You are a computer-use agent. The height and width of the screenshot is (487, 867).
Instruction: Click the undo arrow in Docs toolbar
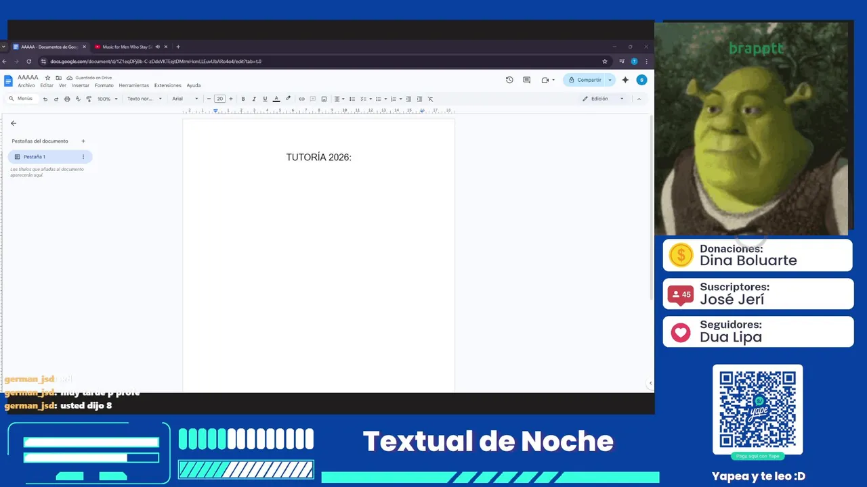pyautogui.click(x=45, y=99)
